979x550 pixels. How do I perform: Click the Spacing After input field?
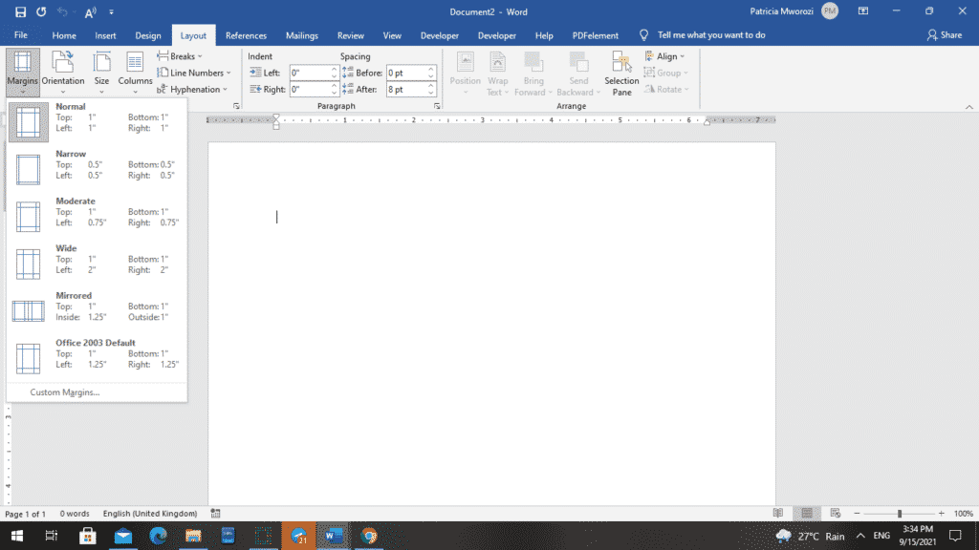point(409,88)
